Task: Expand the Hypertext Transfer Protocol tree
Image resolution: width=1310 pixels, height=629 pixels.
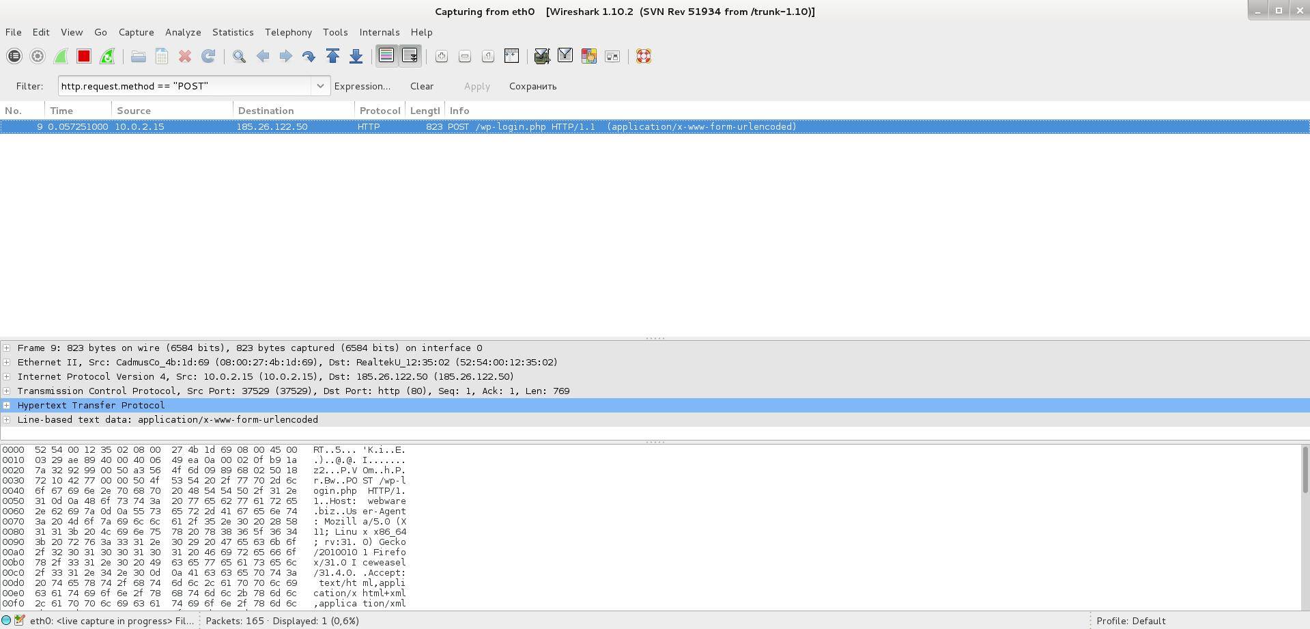Action: tap(7, 406)
